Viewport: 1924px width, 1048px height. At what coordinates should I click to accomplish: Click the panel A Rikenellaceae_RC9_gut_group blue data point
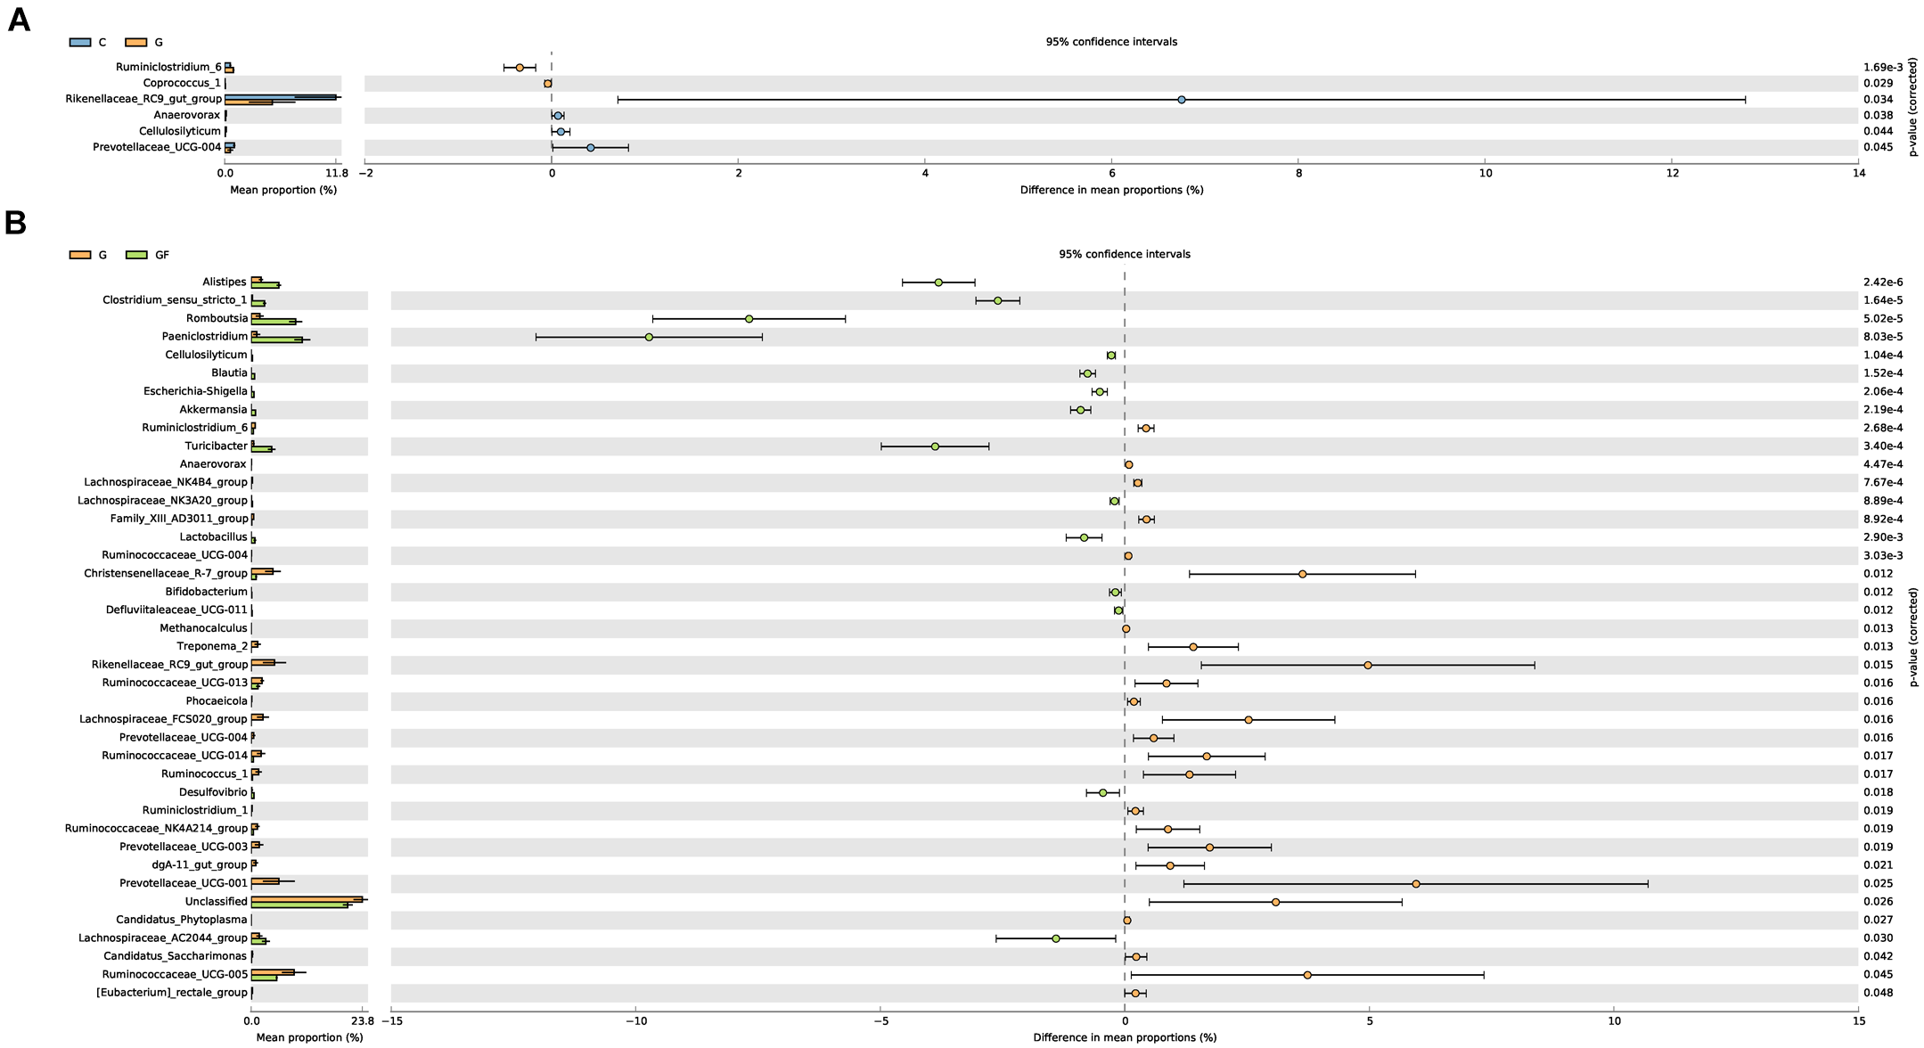pos(1182,100)
